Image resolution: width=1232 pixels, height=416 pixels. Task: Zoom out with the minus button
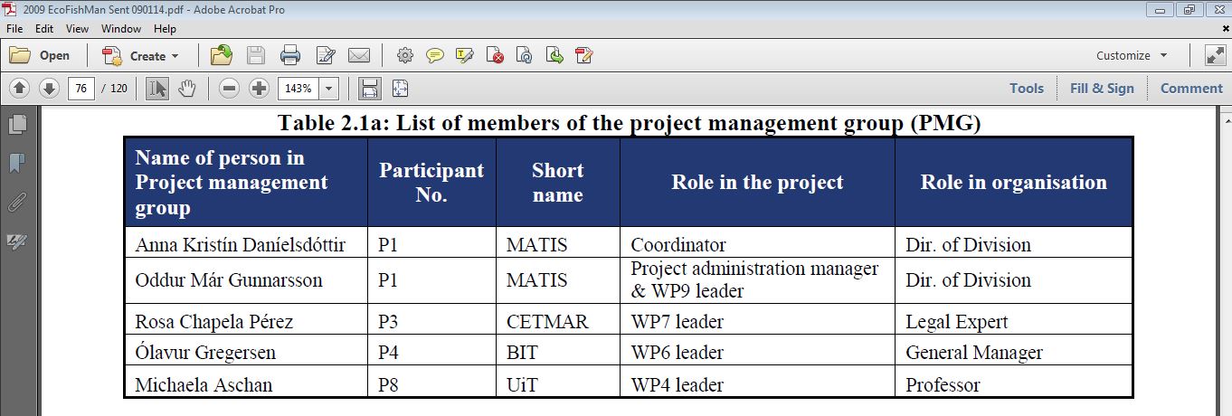pyautogui.click(x=230, y=88)
